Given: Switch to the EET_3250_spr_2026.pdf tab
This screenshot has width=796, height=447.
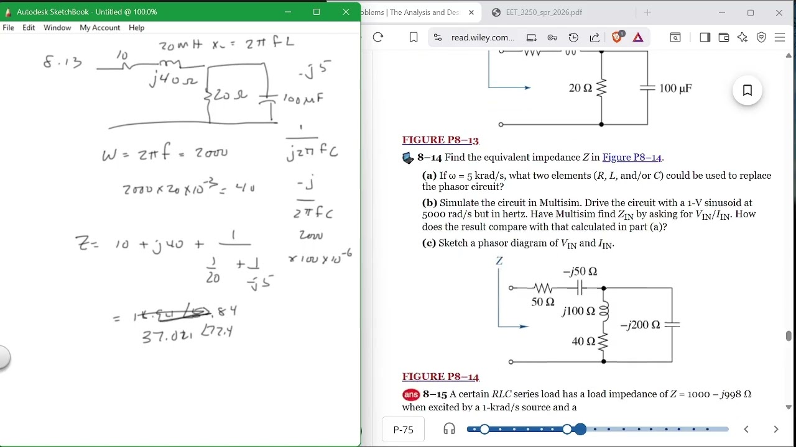Looking at the screenshot, I should pos(544,12).
